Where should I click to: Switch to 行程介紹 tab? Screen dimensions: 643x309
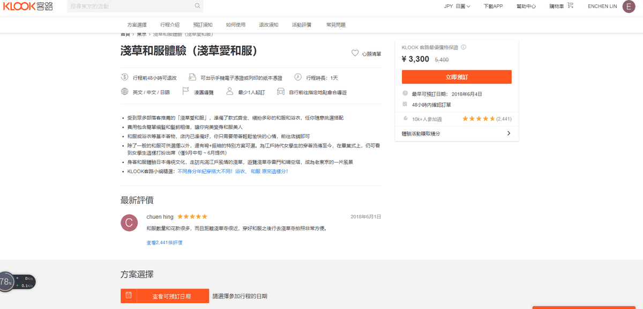tap(170, 25)
